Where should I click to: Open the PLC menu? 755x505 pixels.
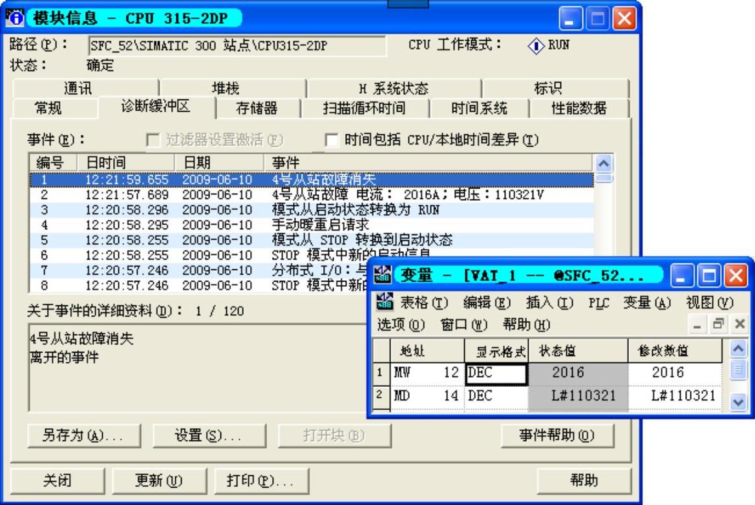pos(599,302)
